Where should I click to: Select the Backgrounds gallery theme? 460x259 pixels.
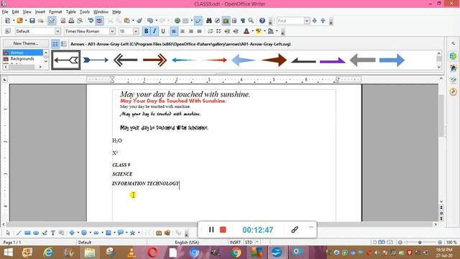pyautogui.click(x=22, y=59)
